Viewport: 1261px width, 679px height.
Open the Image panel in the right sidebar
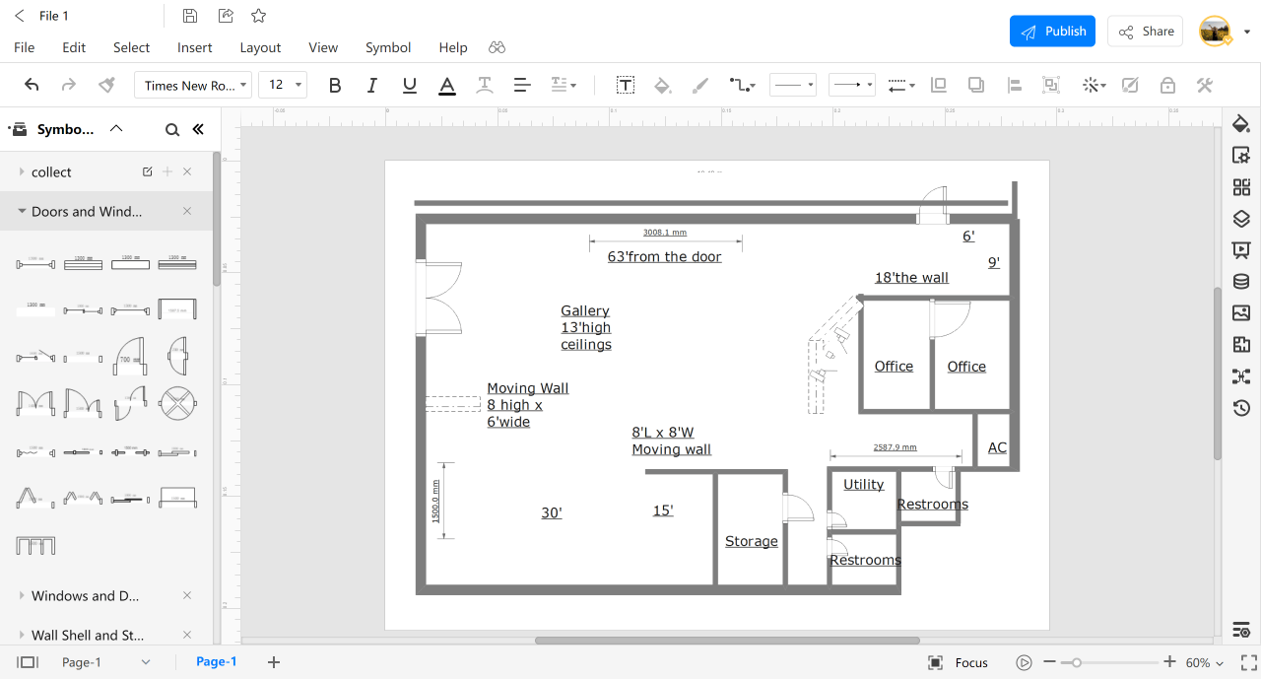point(1240,312)
